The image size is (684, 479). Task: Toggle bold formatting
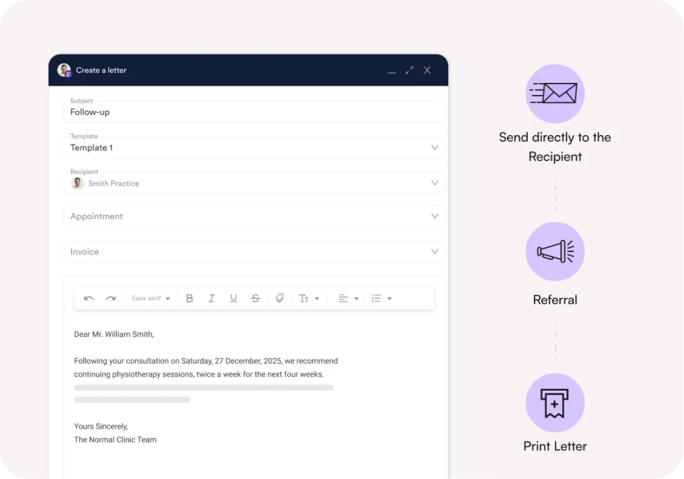click(190, 299)
